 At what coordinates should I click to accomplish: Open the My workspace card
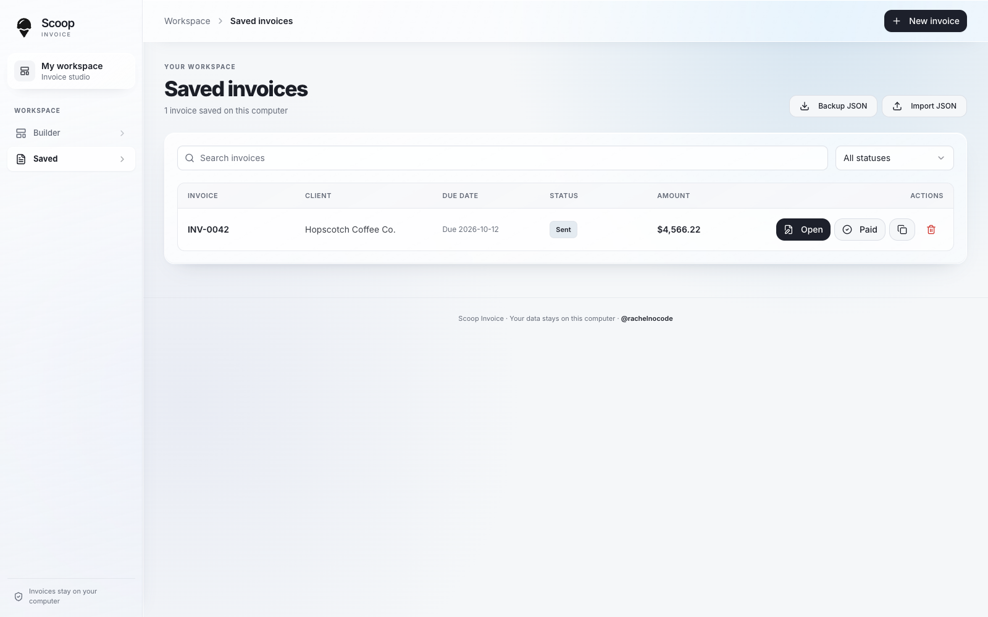[x=71, y=71]
